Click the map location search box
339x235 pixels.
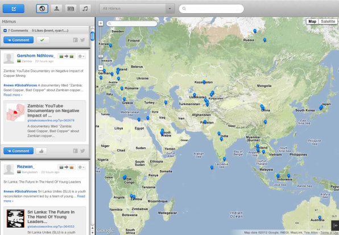tap(131, 23)
